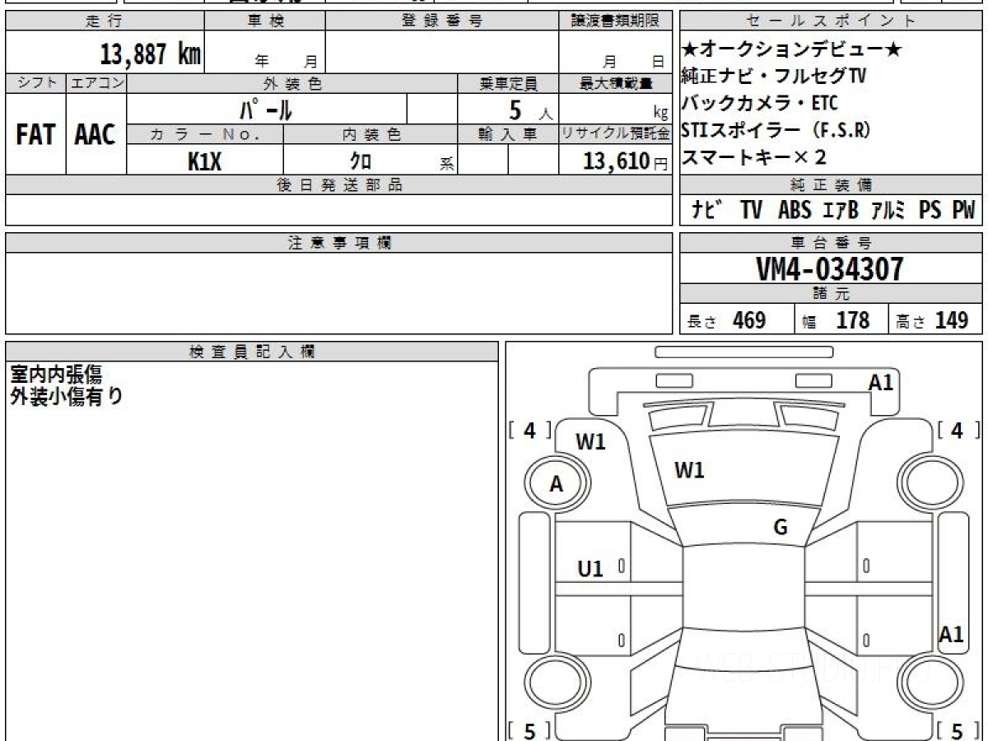
Task: Click the W1 mark on the hood
Action: (x=689, y=470)
